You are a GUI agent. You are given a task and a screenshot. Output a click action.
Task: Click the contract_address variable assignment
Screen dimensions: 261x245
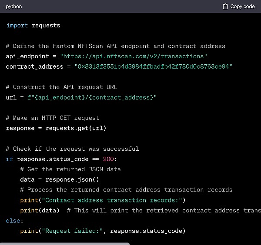click(32, 66)
